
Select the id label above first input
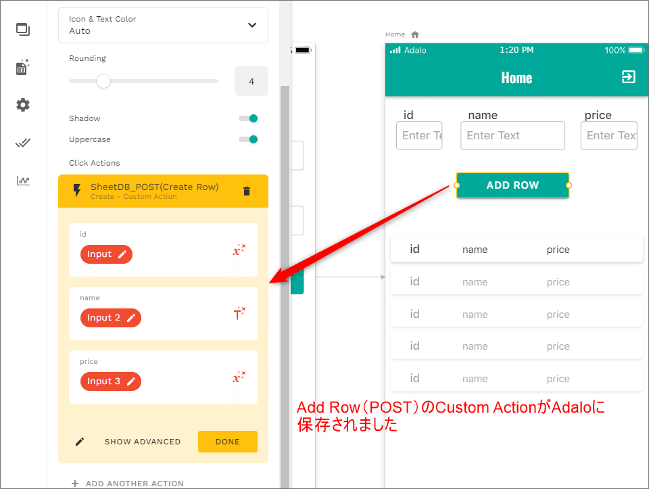pos(408,115)
